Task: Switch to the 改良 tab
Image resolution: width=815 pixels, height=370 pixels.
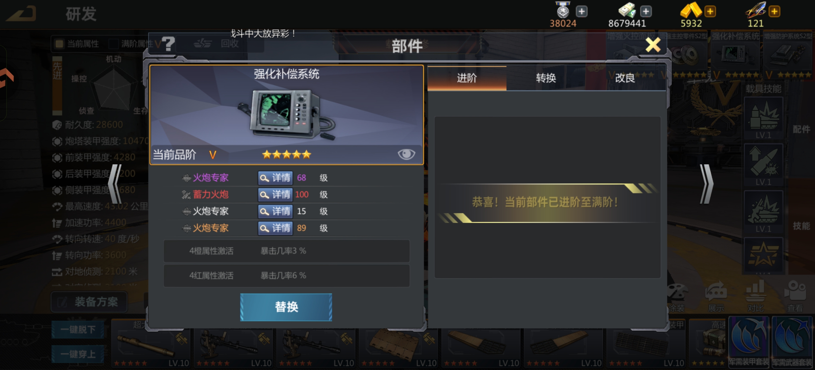Action: [625, 78]
